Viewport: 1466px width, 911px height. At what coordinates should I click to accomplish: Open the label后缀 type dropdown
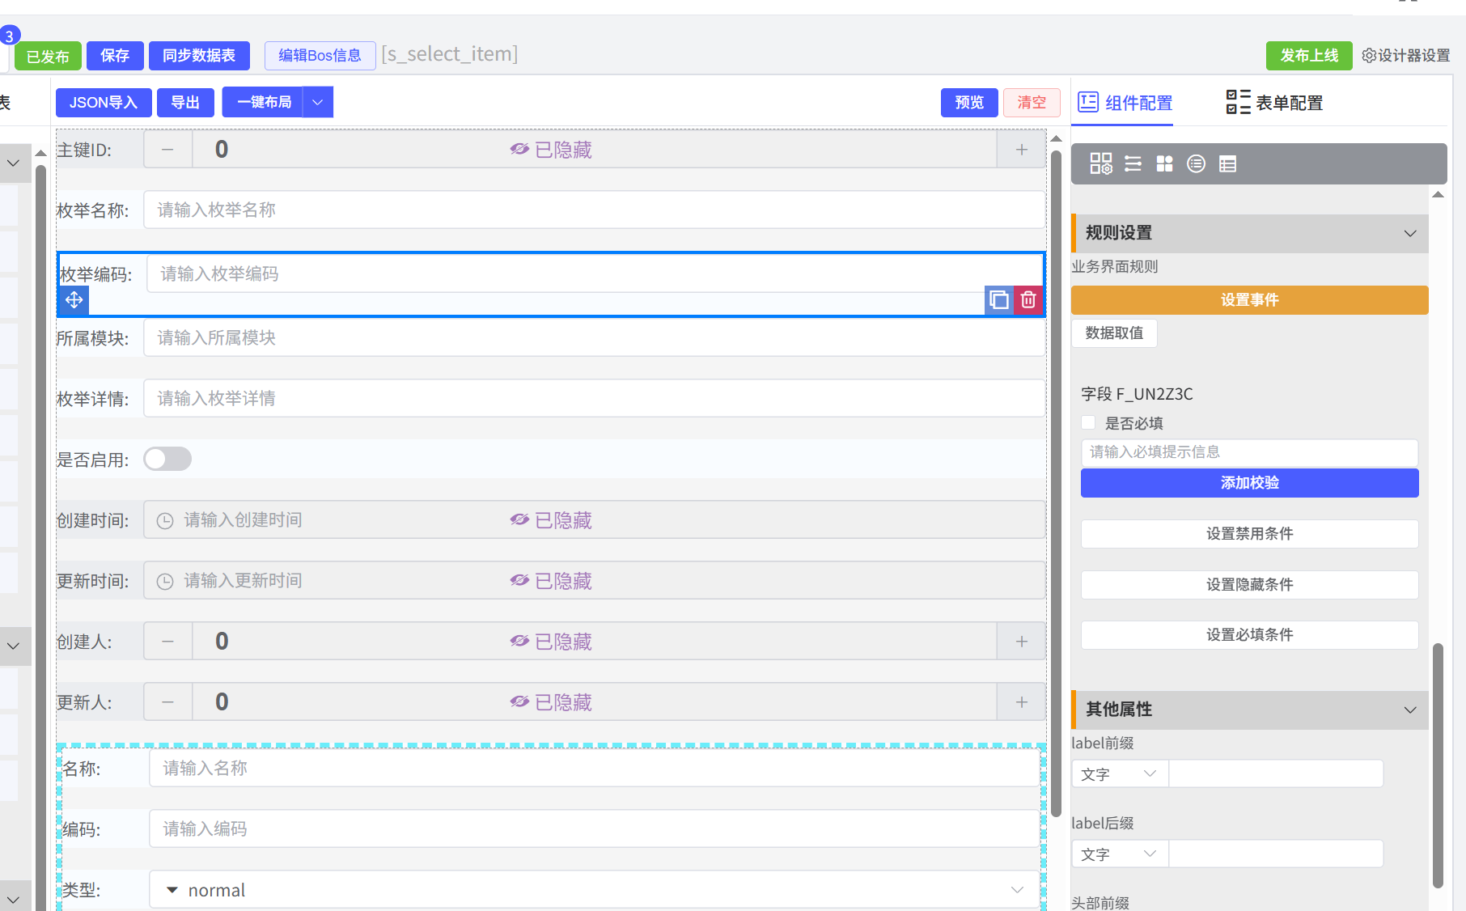[x=1120, y=854]
